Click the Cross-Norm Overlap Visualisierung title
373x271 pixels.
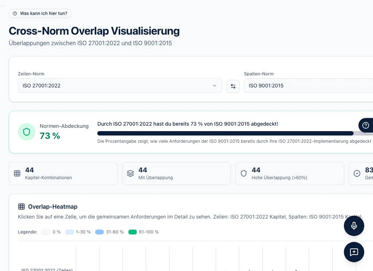click(94, 31)
